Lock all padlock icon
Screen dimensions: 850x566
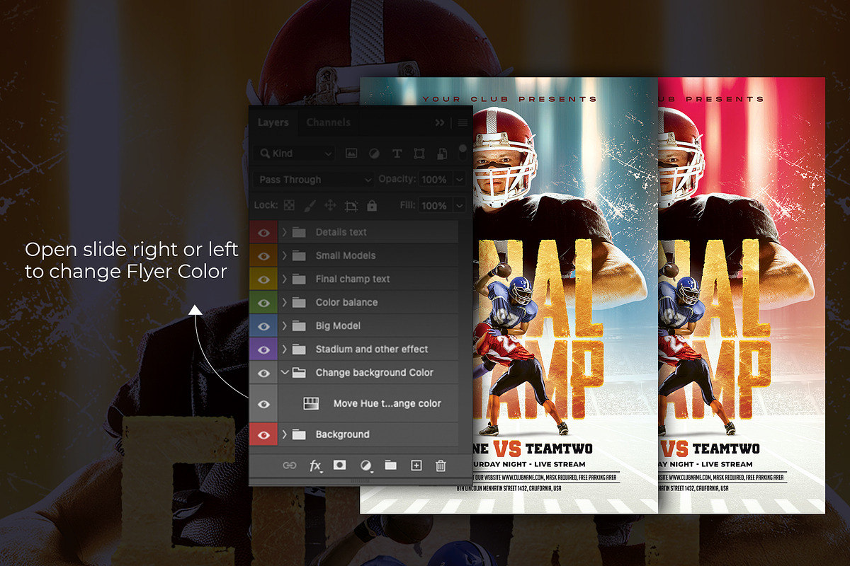click(x=372, y=205)
